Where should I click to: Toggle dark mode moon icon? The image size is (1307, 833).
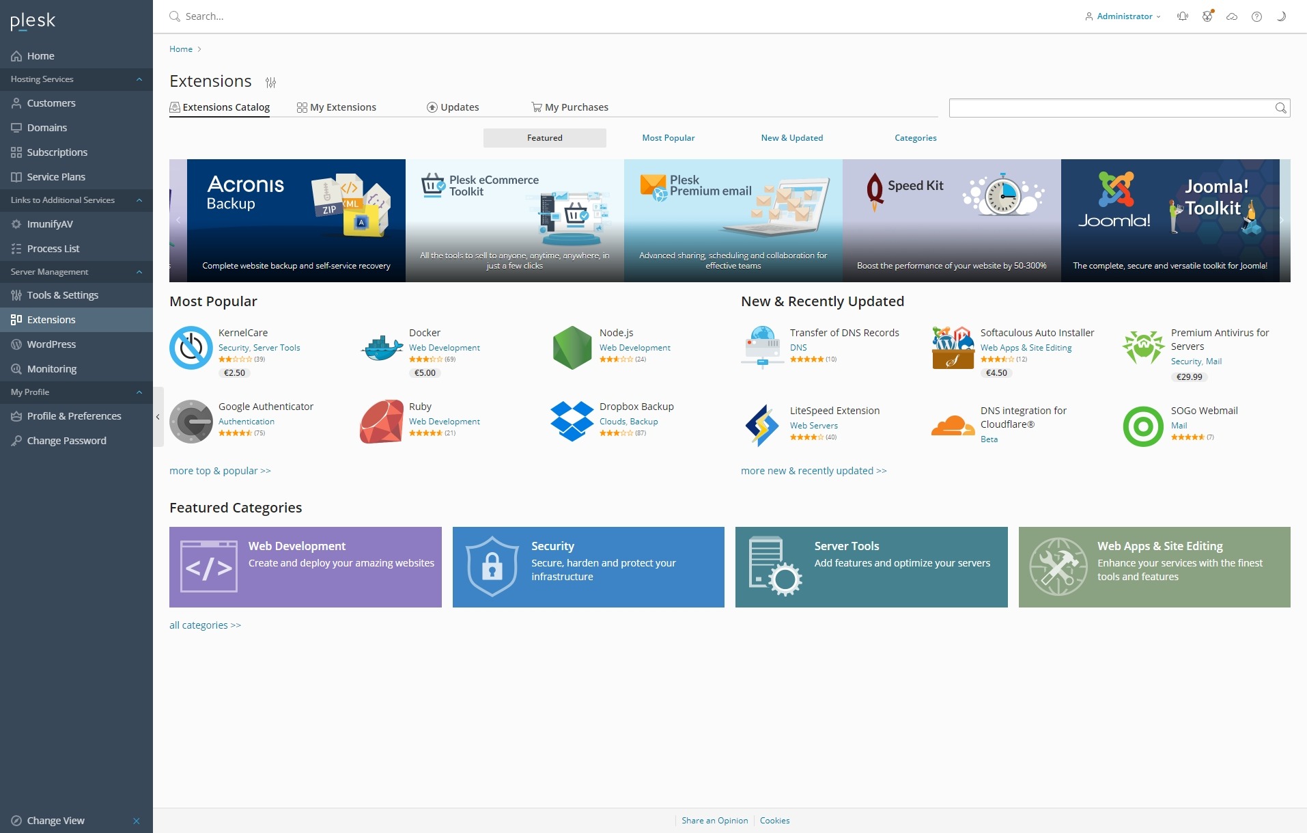point(1281,16)
